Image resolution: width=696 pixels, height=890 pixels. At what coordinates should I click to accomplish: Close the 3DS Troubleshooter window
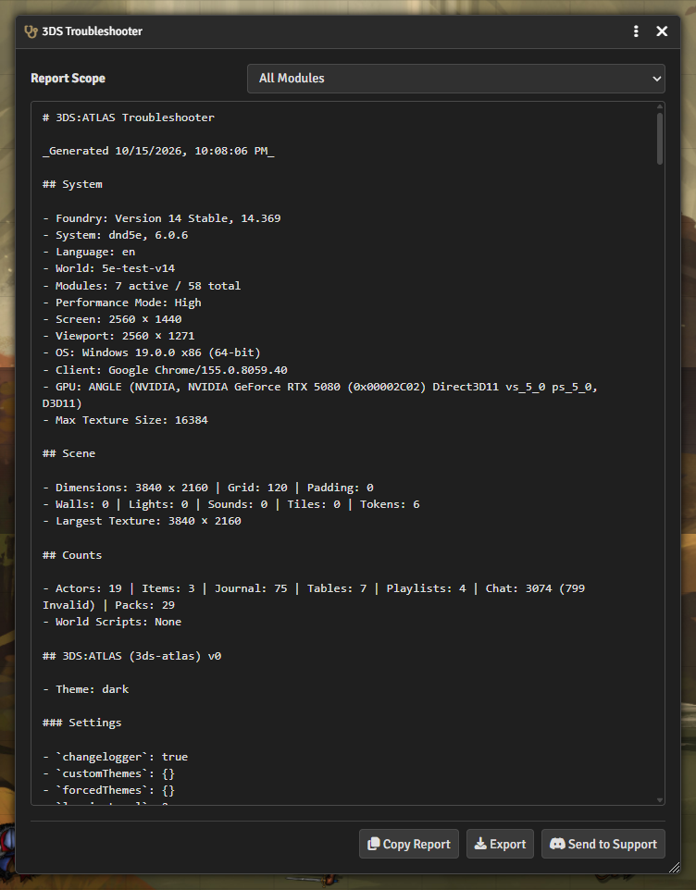pos(662,31)
